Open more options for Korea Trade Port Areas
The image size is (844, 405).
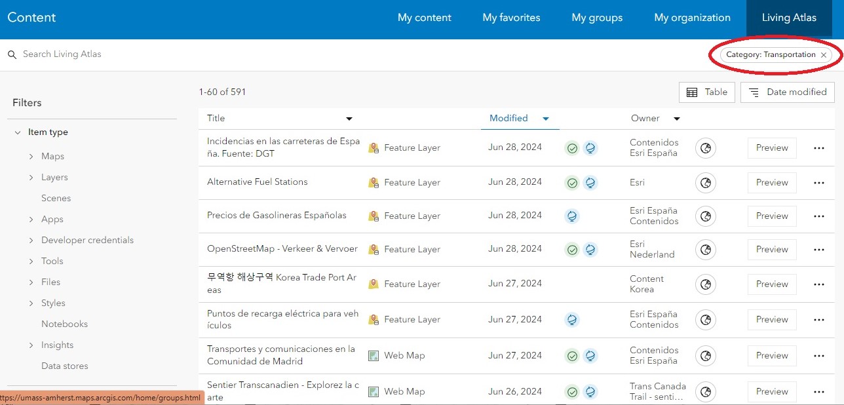818,284
